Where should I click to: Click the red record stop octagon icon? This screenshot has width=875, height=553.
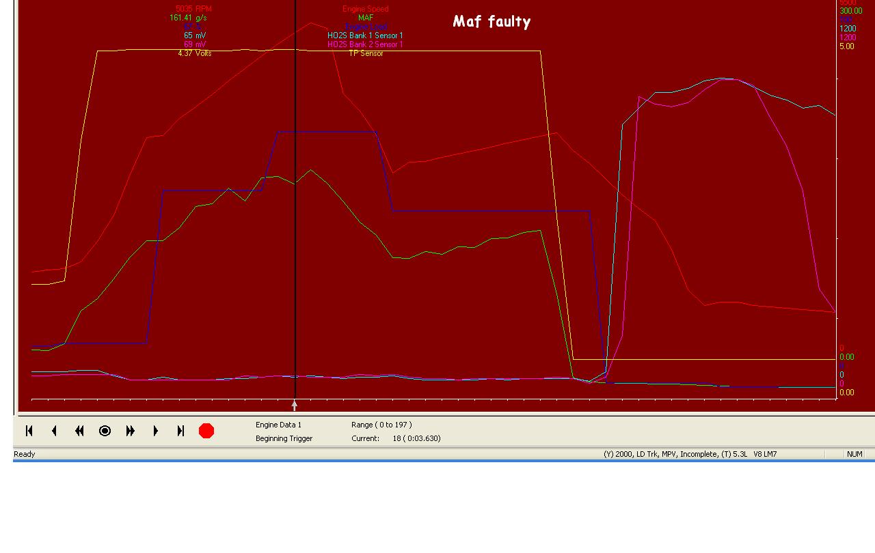pos(206,431)
